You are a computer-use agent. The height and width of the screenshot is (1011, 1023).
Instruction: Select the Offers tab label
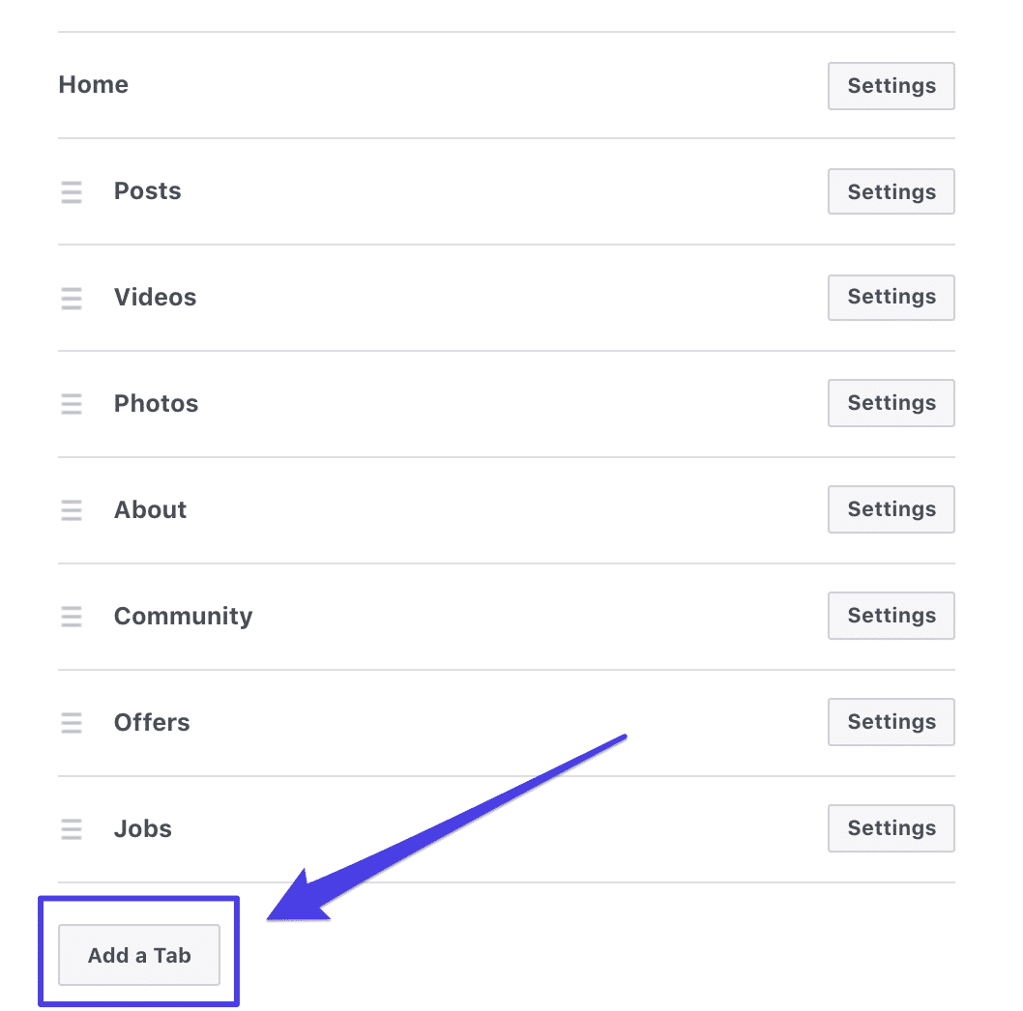coord(152,722)
